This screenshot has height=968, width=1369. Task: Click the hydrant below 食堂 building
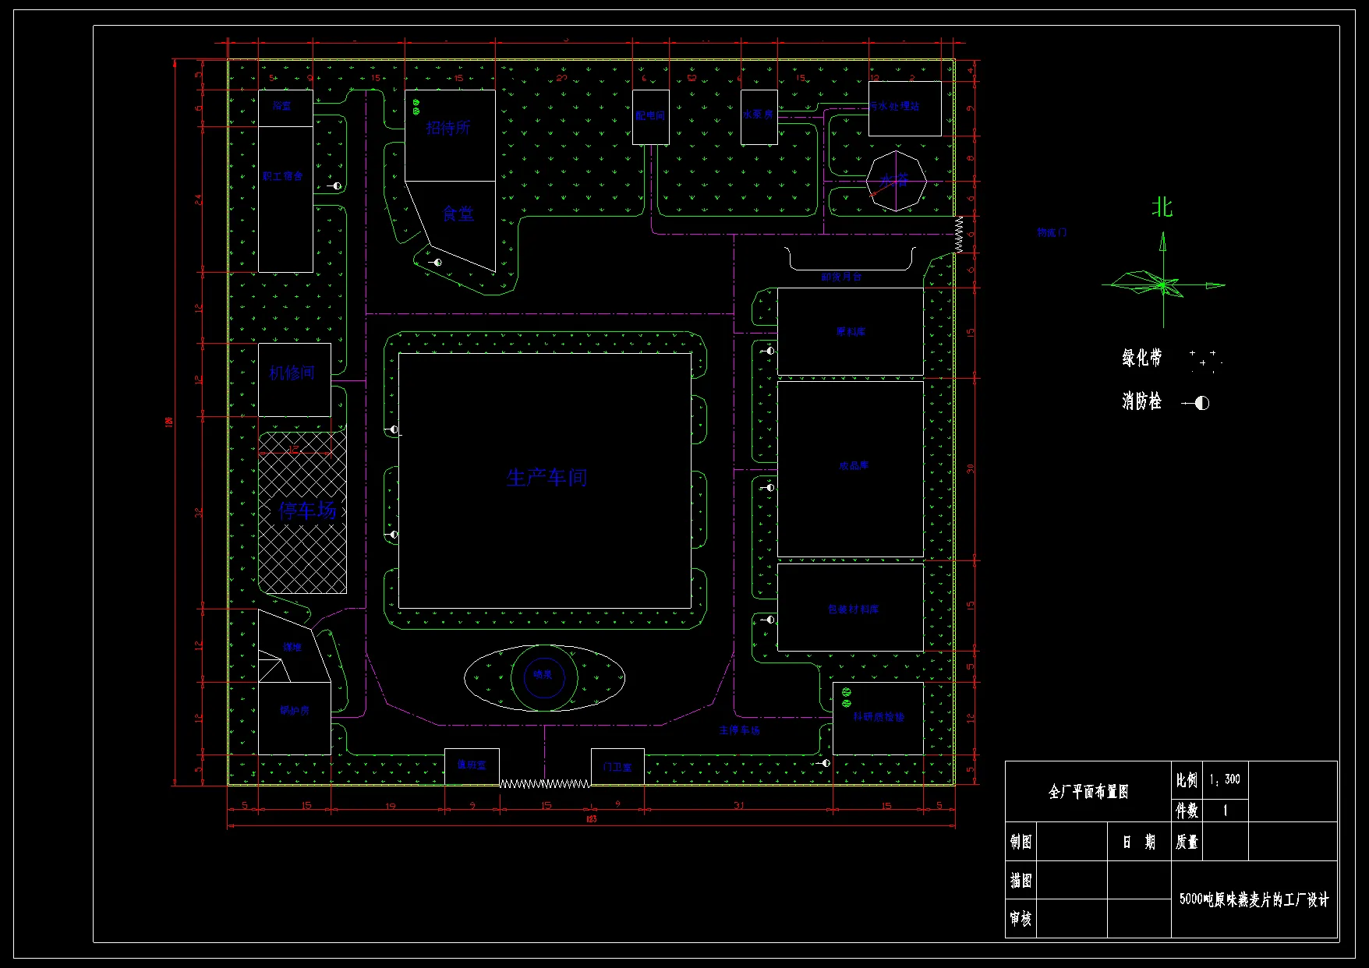tap(434, 263)
